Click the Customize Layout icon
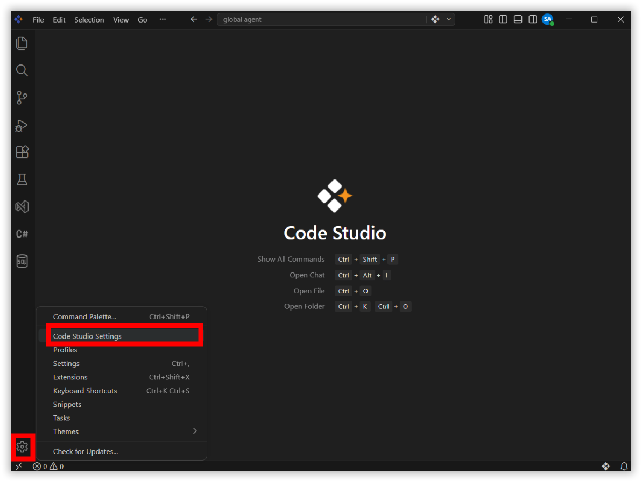This screenshot has height=482, width=642. (x=489, y=19)
